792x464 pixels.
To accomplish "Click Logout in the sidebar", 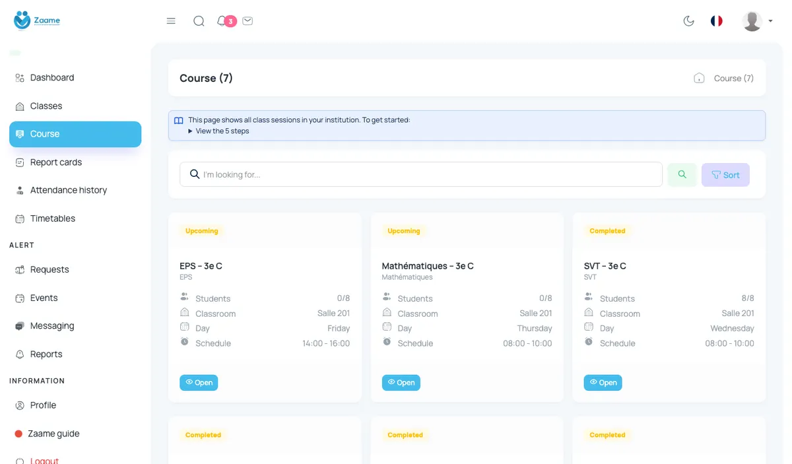I will pyautogui.click(x=75, y=461).
